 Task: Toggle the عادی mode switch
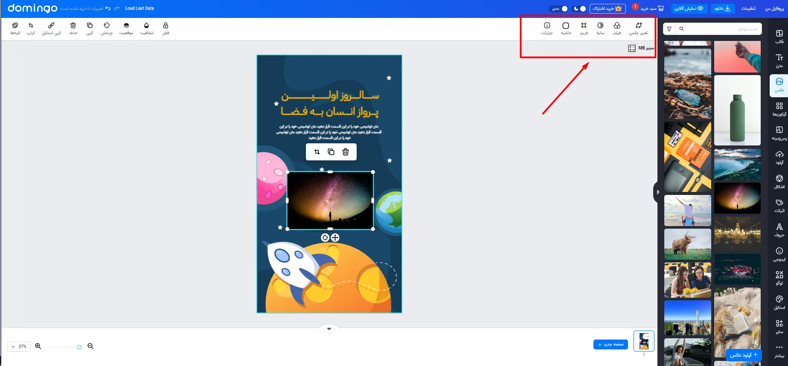point(560,9)
